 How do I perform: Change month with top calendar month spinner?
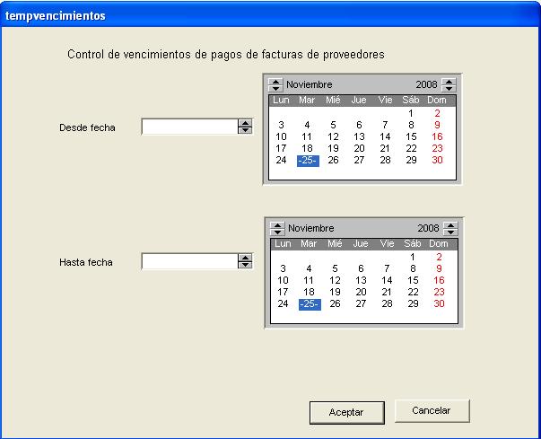coord(275,84)
